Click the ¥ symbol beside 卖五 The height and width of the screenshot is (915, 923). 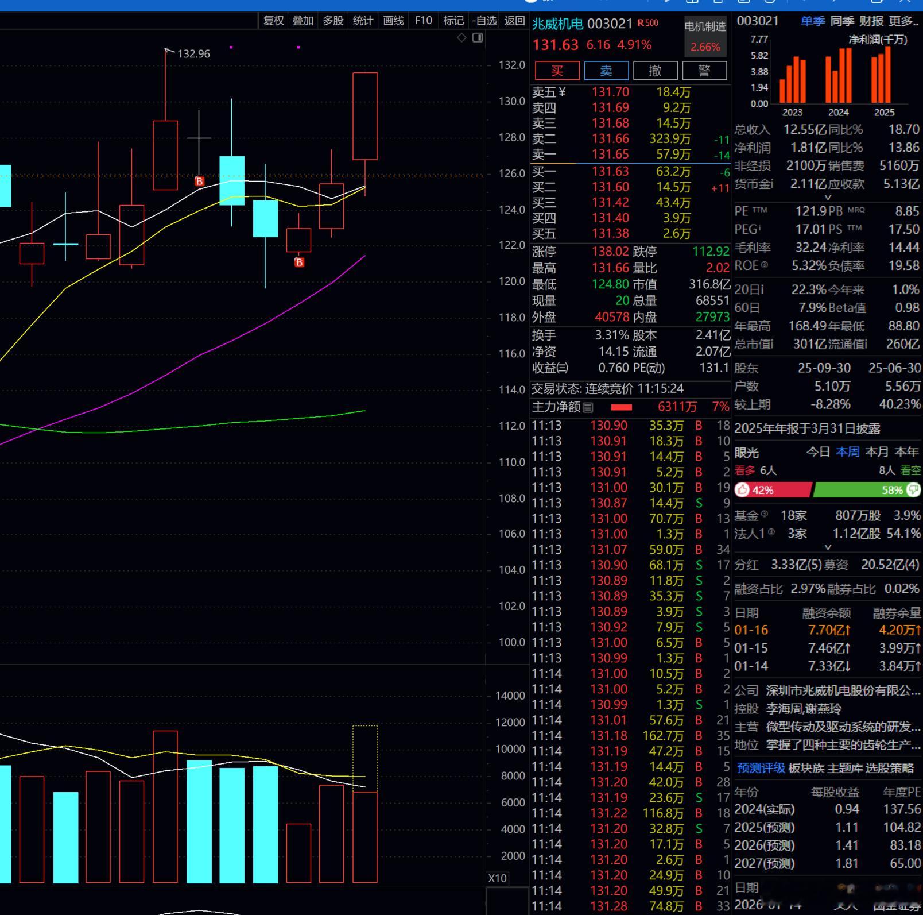pyautogui.click(x=562, y=92)
